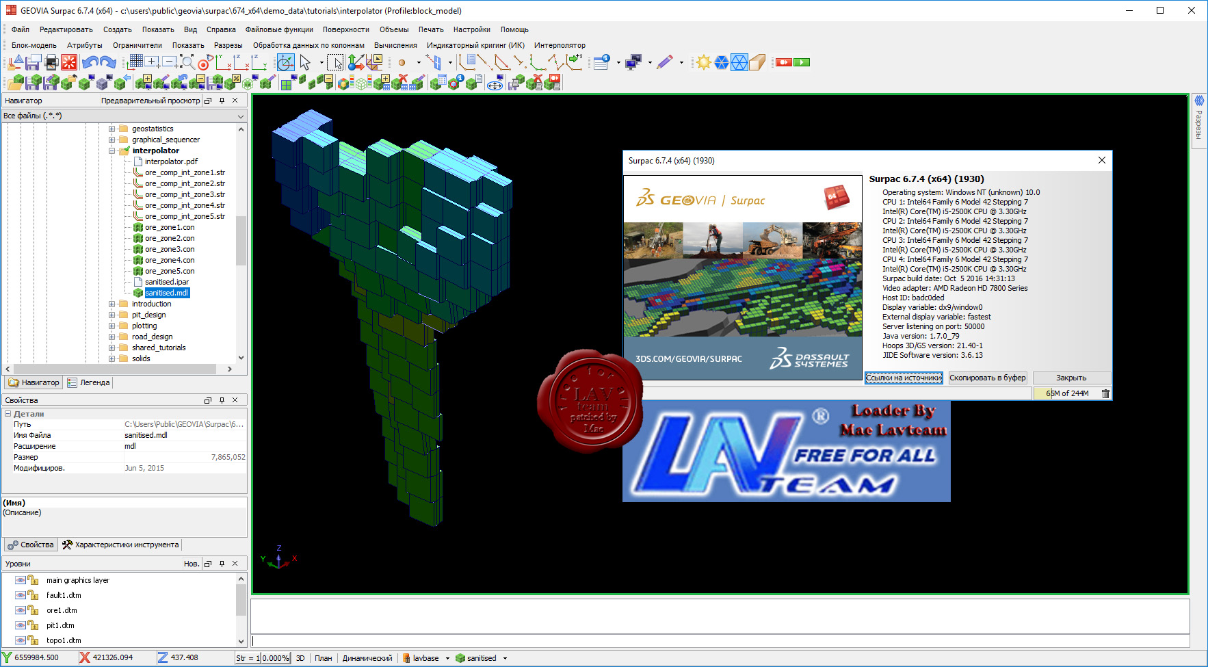The width and height of the screenshot is (1208, 667).
Task: Click the Zoom out icon
Action: pyautogui.click(x=170, y=62)
